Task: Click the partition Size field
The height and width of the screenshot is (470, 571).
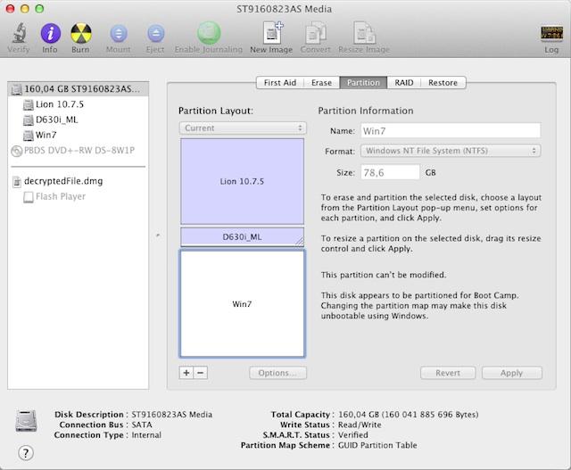Action: [x=390, y=172]
